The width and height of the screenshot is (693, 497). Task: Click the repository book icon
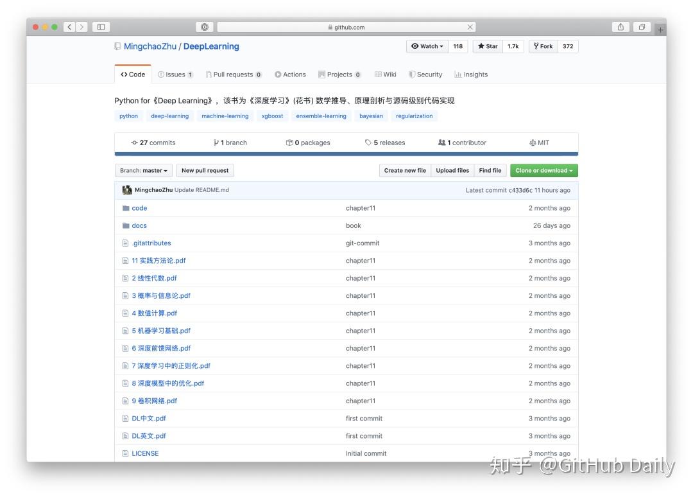[117, 46]
